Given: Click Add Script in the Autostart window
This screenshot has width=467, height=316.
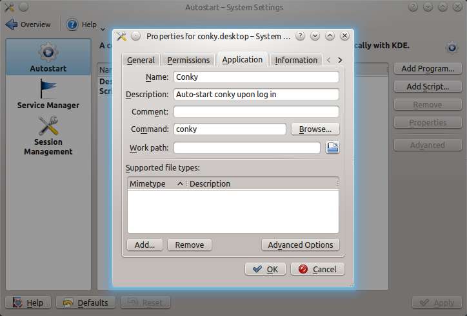Looking at the screenshot, I should pyautogui.click(x=428, y=86).
